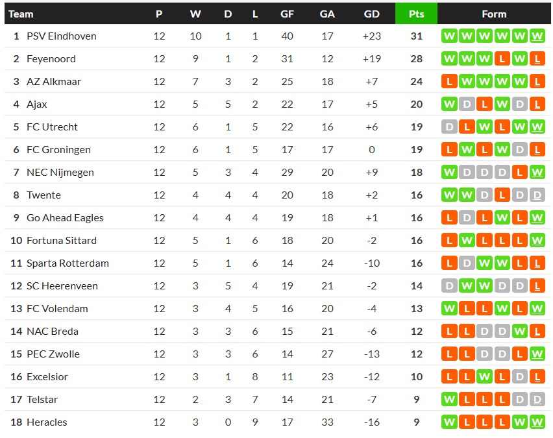Click Telstar's only win form badge
553x438 pixels.
click(449, 400)
